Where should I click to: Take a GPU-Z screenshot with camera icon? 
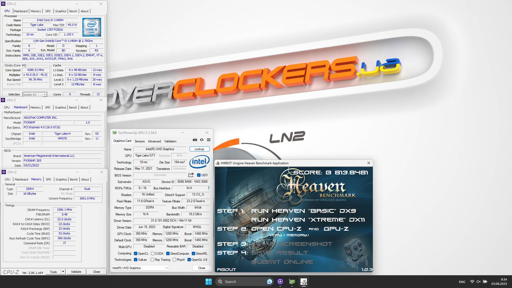coord(195,140)
